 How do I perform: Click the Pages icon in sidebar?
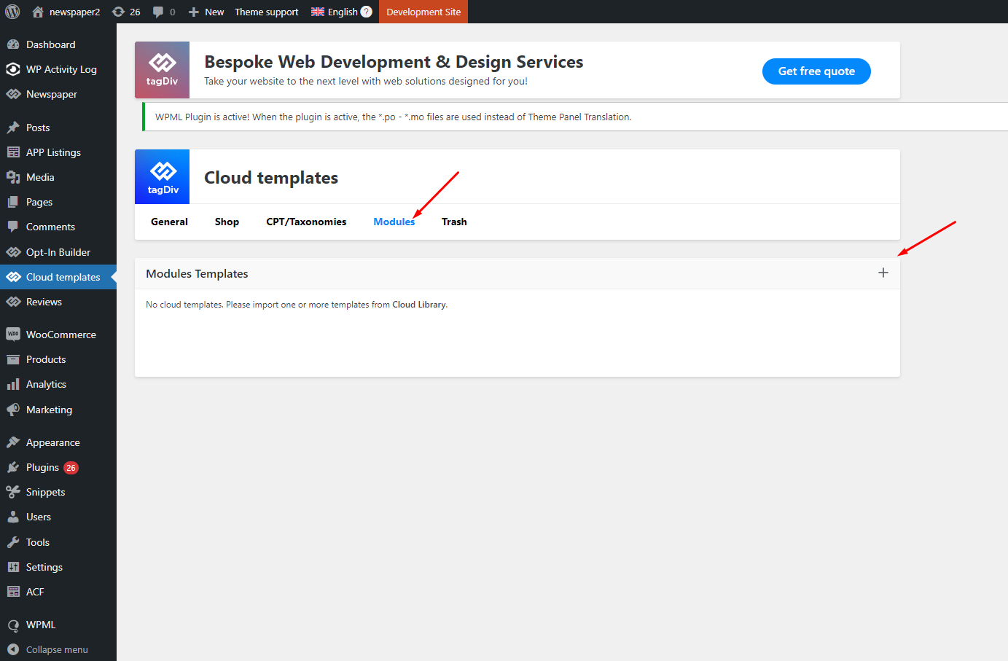click(x=13, y=202)
